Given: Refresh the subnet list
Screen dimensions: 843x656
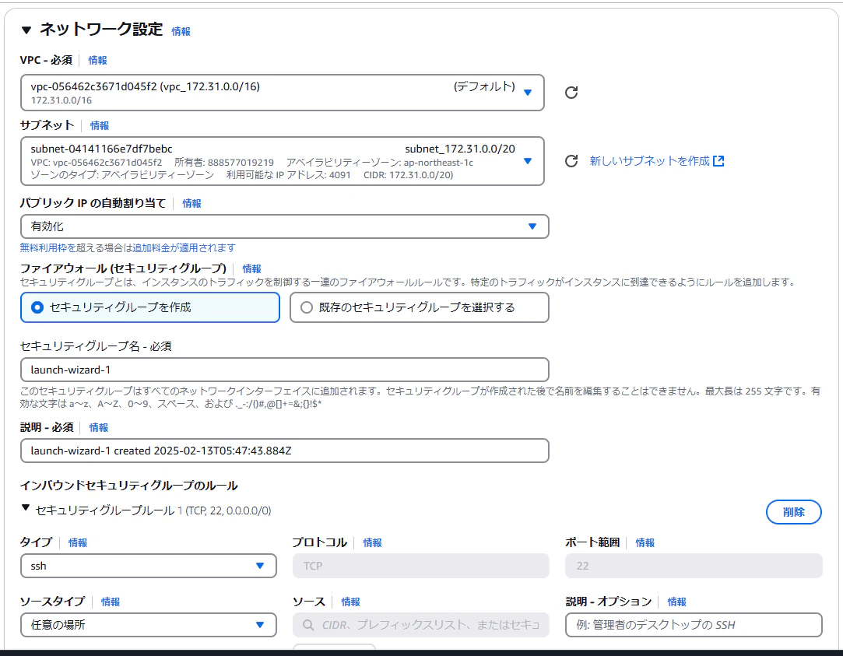Looking at the screenshot, I should [571, 160].
